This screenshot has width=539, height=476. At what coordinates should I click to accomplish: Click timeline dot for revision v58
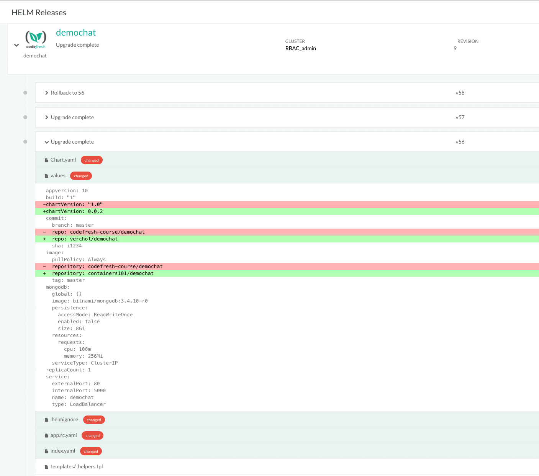click(x=25, y=93)
